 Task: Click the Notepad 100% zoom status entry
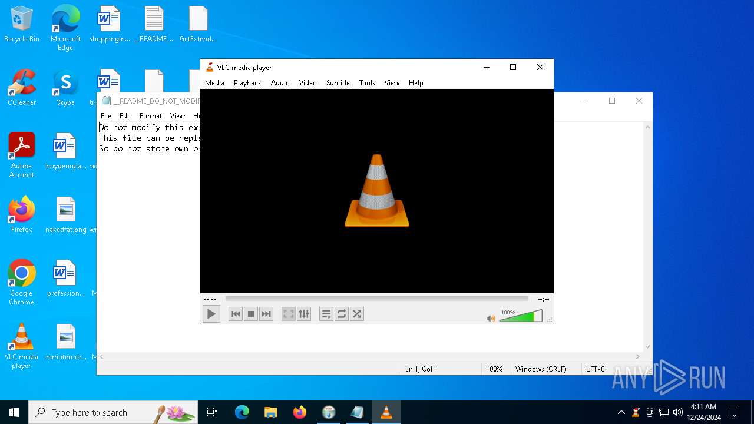click(x=494, y=369)
